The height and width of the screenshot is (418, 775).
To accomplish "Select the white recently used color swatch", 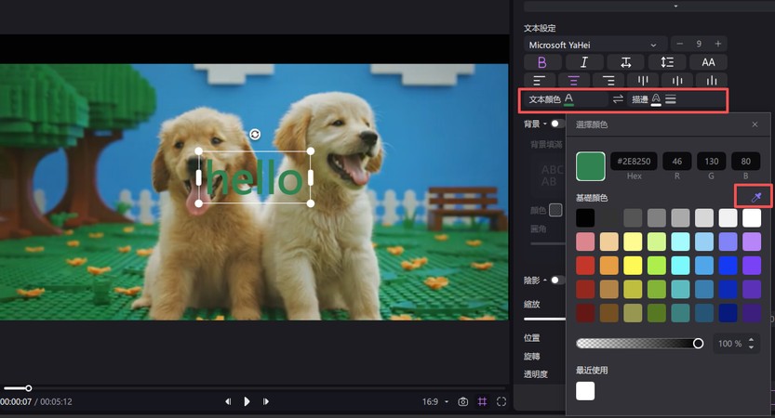I will coord(585,391).
